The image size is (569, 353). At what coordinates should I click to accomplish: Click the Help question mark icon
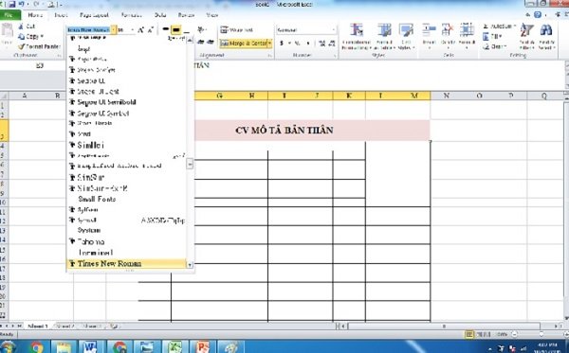[x=538, y=15]
